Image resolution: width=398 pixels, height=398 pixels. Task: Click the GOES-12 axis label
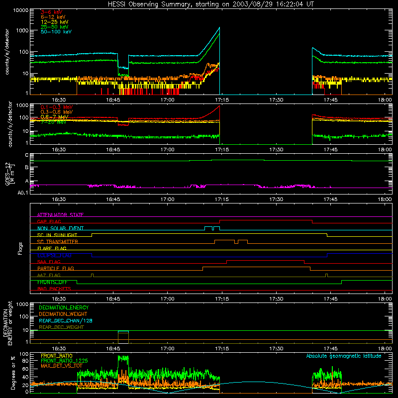point(9,174)
